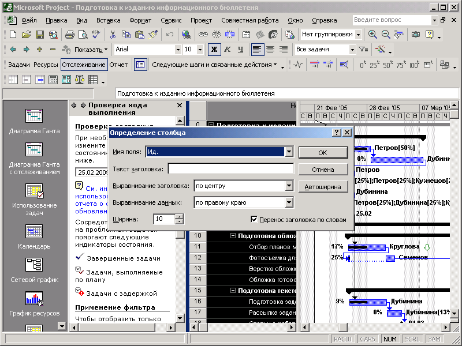Open the 'Сервис' menu
The height and width of the screenshot is (346, 462).
[x=171, y=20]
